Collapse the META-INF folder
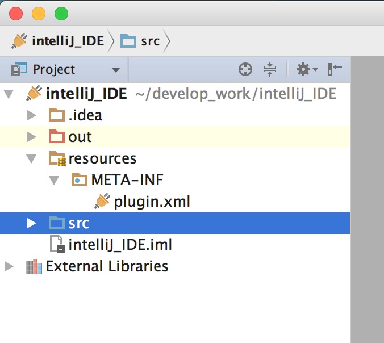The width and height of the screenshot is (384, 343). click(55, 181)
